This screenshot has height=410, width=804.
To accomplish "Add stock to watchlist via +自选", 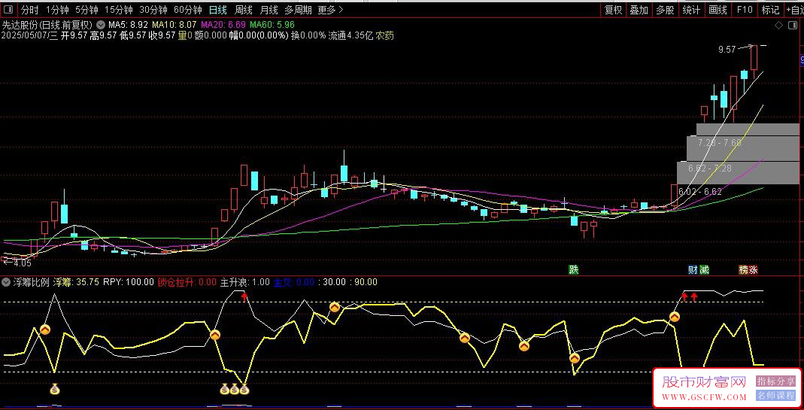I will pos(794,9).
